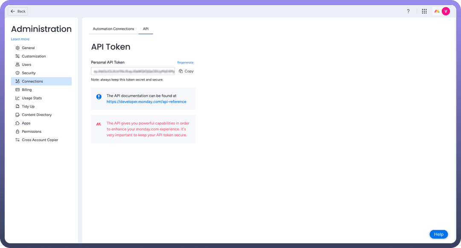The width and height of the screenshot is (461, 248).
Task: Regenerate the personal API token
Action: pyautogui.click(x=185, y=63)
